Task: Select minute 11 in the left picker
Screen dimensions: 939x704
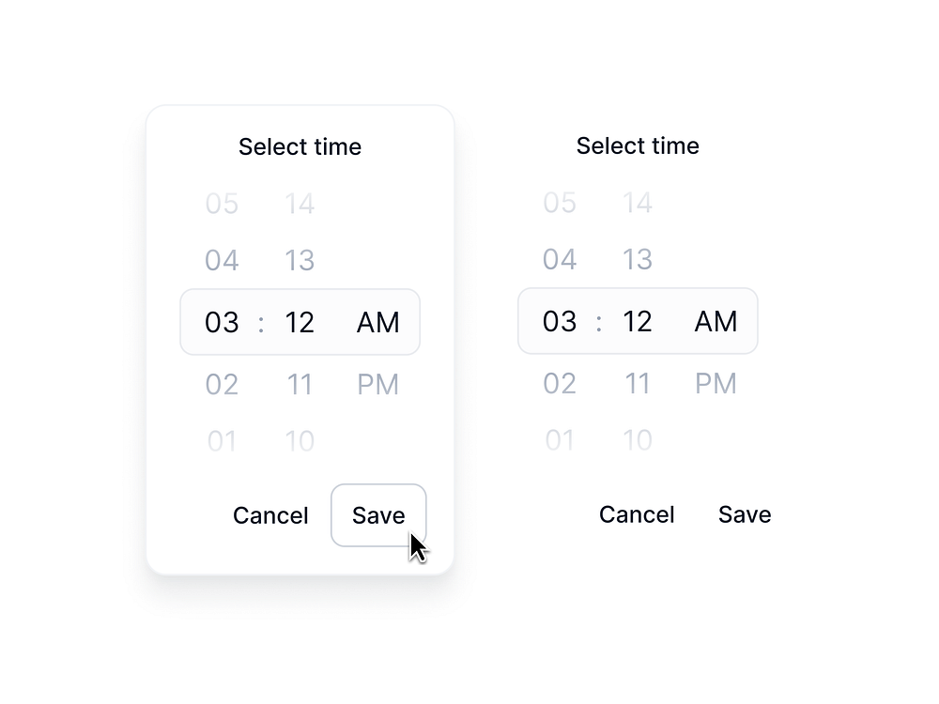Action: 300,384
